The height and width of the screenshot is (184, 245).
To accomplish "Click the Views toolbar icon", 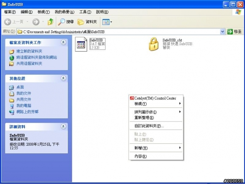I will pyautogui.click(x=106, y=22).
